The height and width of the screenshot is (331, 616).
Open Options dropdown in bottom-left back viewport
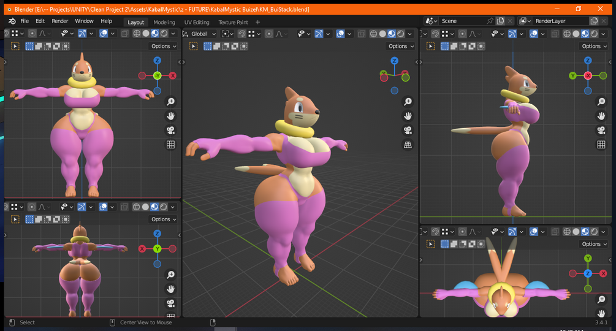click(164, 219)
